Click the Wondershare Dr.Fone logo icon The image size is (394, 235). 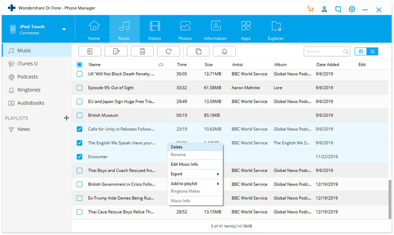click(x=12, y=8)
